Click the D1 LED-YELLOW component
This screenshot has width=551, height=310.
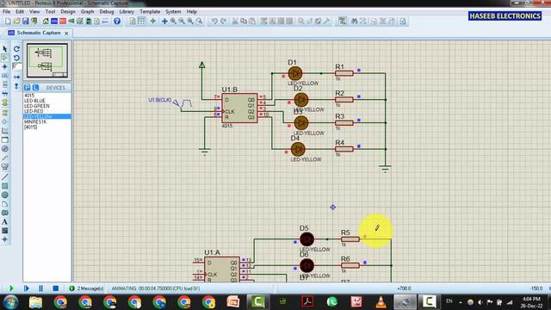click(294, 73)
